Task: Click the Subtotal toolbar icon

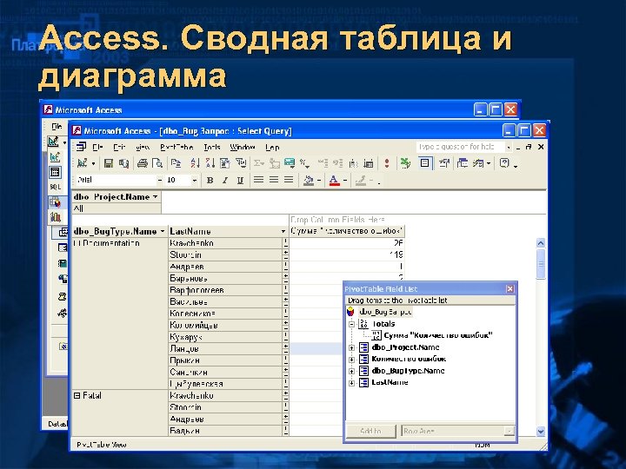Action: 274,163
